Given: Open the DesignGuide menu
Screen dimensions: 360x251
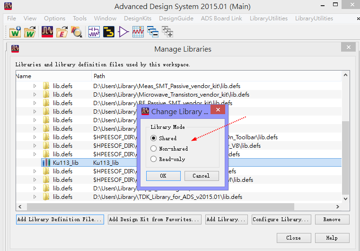Looking at the screenshot, I should pos(176,18).
